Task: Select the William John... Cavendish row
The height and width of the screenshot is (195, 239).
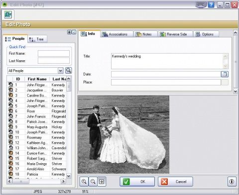Action: (x=37, y=148)
